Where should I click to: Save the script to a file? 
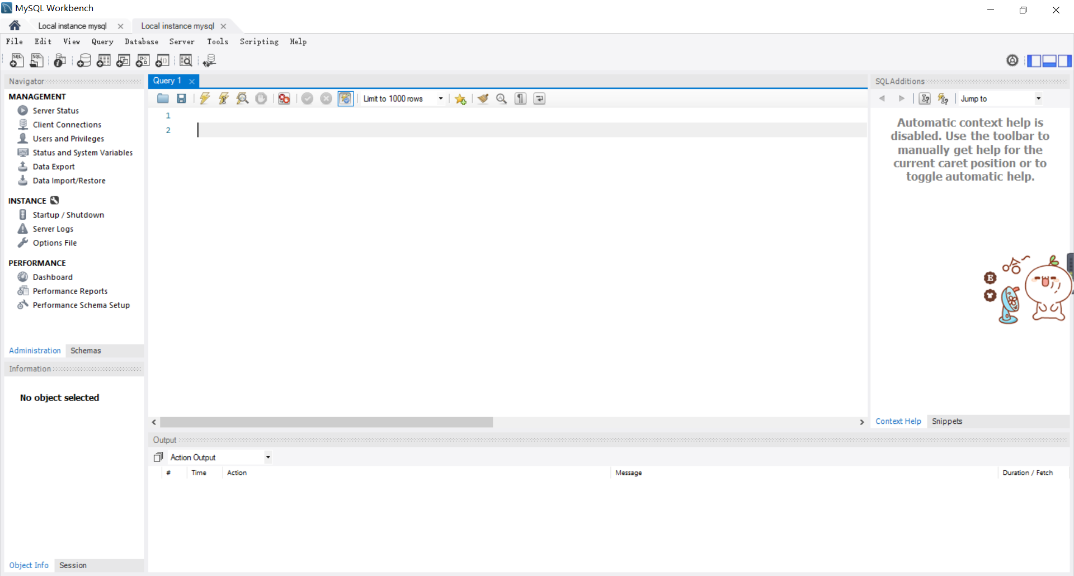click(181, 98)
